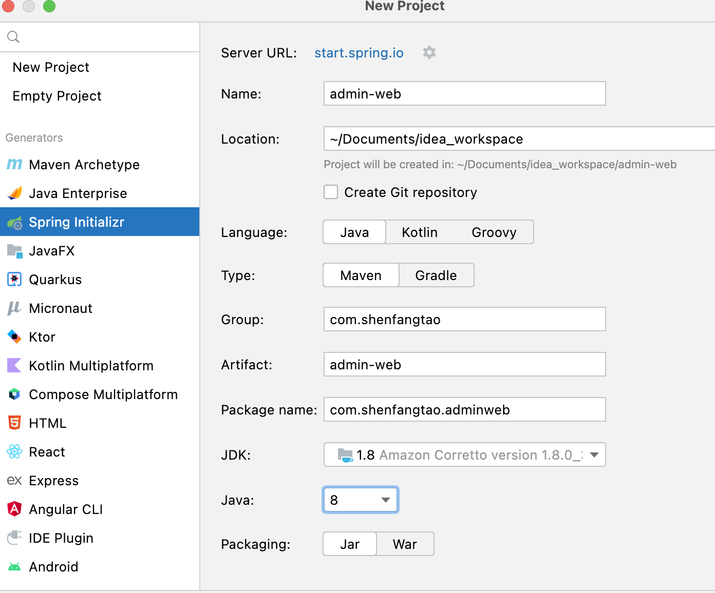Viewport: 715px width, 593px height.
Task: Choose Java Enterprise generator label
Action: tap(78, 193)
